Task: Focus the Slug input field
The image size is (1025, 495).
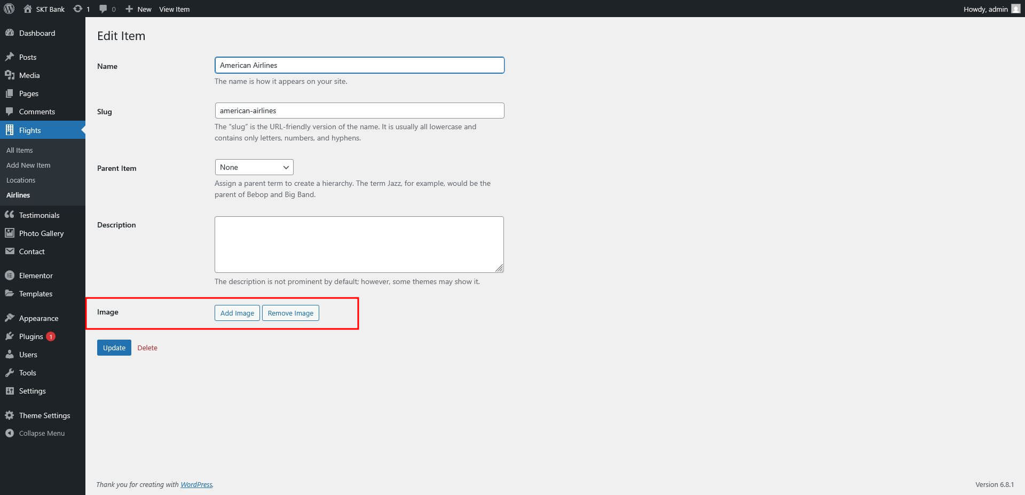Action: pyautogui.click(x=359, y=111)
